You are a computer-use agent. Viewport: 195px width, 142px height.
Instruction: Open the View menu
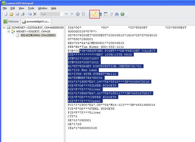(x=21, y=8)
